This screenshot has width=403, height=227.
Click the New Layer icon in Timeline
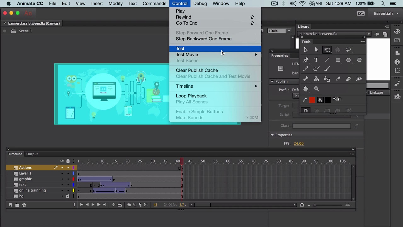pyautogui.click(x=11, y=205)
